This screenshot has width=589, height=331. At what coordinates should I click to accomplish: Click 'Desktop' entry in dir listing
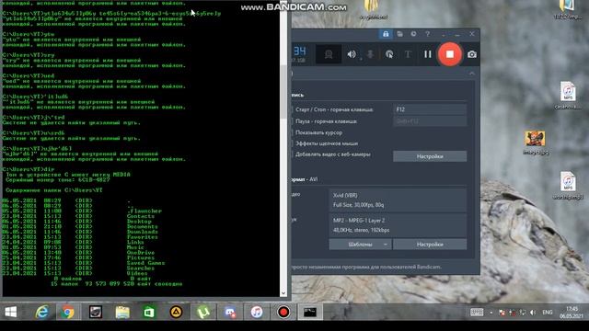[x=139, y=222]
